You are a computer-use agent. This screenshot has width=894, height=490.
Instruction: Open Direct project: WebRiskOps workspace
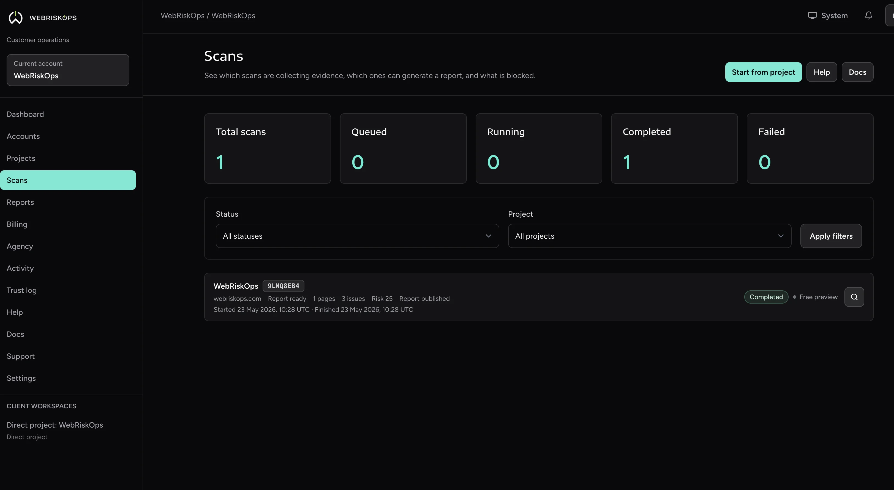tap(55, 430)
